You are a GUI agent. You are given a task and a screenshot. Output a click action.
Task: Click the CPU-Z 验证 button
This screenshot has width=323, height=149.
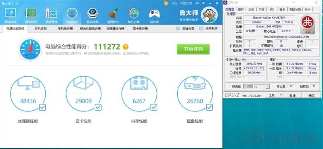click(x=292, y=95)
